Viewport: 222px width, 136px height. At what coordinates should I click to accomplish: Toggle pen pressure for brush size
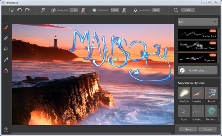pyautogui.click(x=83, y=10)
